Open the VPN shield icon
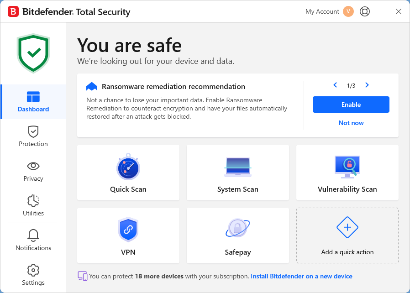Screen dimensions: 410x293 click(x=128, y=230)
